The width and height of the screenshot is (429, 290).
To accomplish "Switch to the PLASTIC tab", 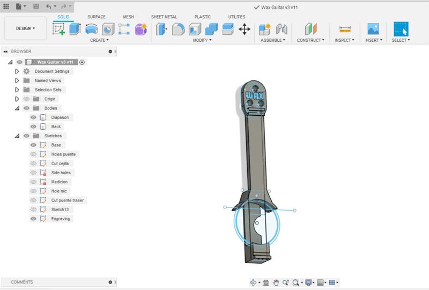I will 203,17.
